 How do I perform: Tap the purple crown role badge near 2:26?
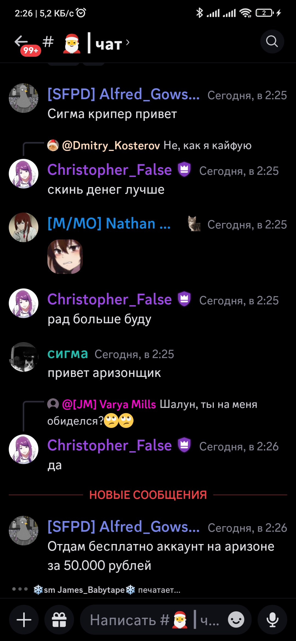tap(184, 445)
